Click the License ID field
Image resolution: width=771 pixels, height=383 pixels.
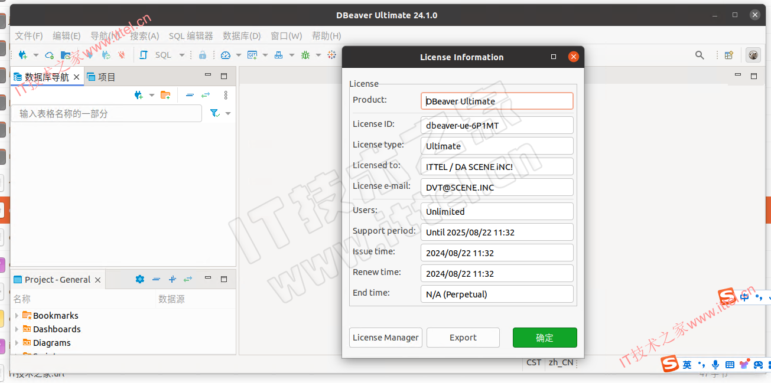click(x=497, y=125)
